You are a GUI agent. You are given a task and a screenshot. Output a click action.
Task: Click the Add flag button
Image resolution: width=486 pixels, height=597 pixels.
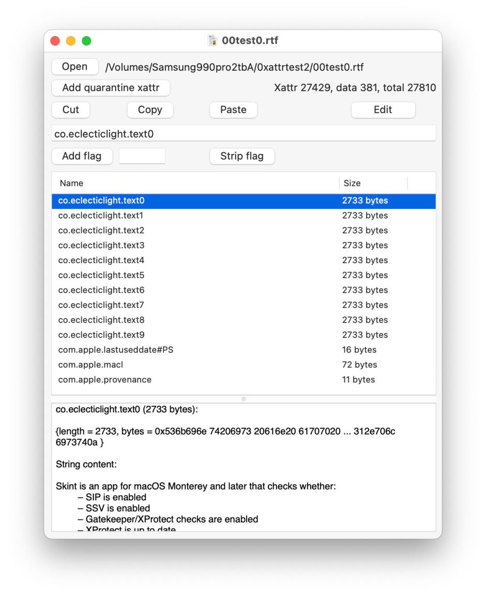click(x=82, y=156)
